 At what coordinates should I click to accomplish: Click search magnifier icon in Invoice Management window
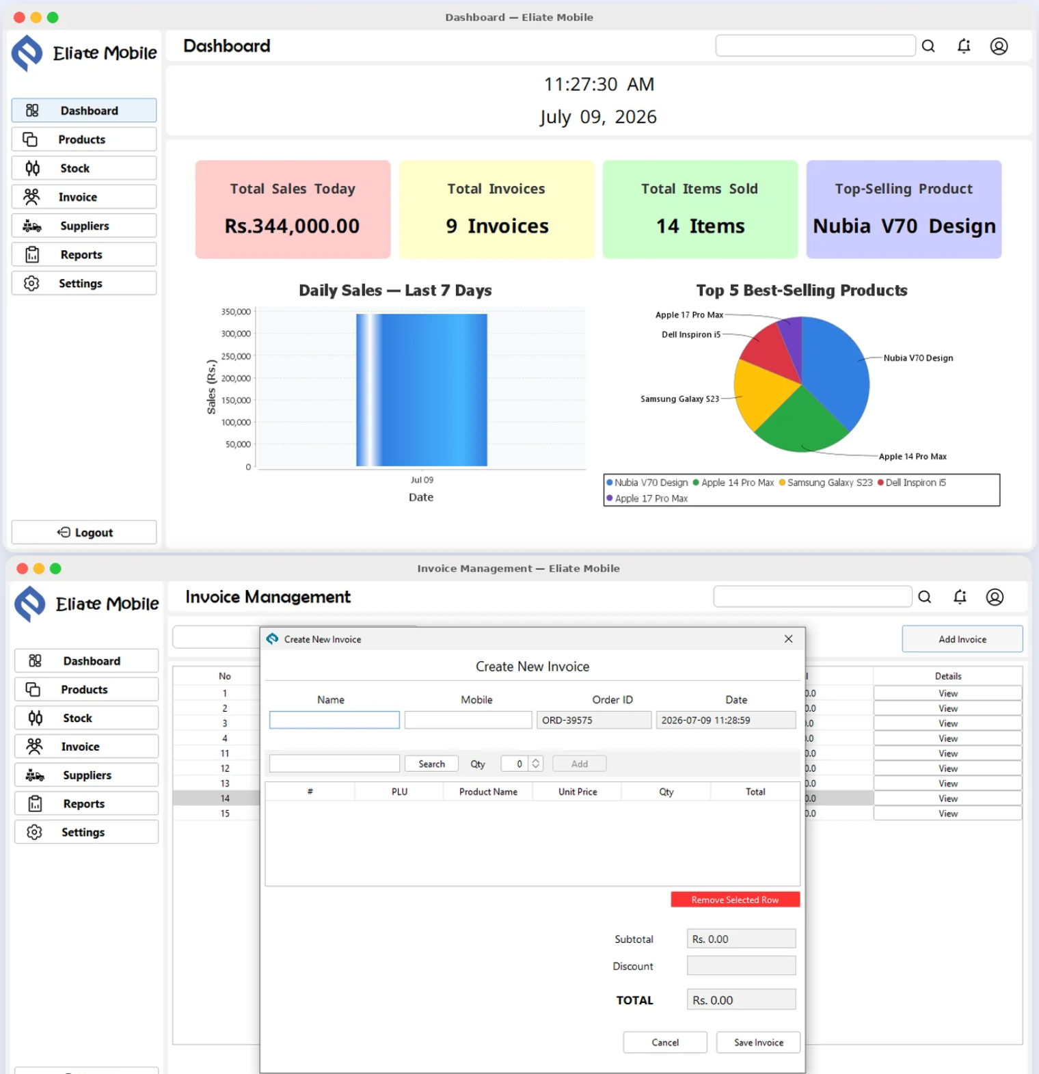tap(925, 597)
